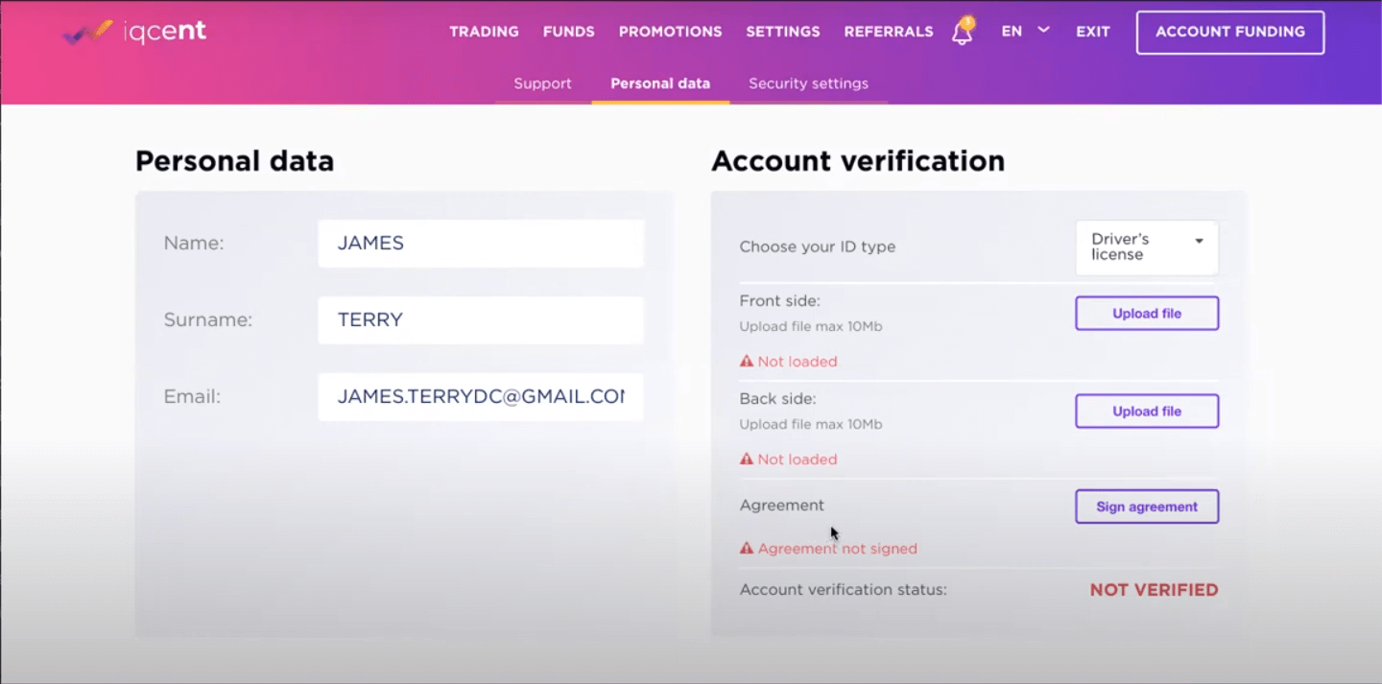Click the 'Front side:' label

click(x=780, y=300)
